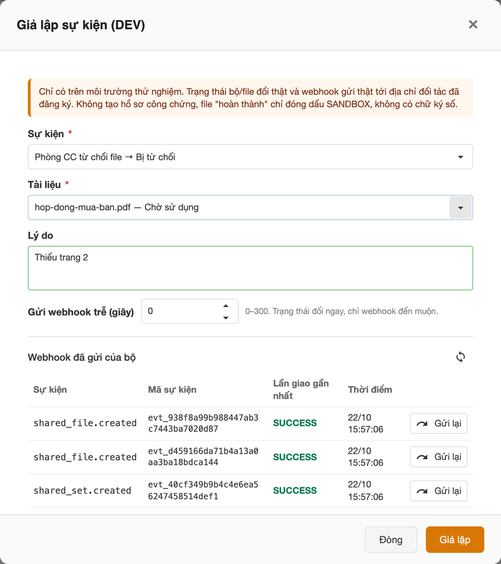The image size is (501, 564).
Task: Select event ID evt_938f8a99b988447ab3c7443ba7020d87
Action: point(203,423)
